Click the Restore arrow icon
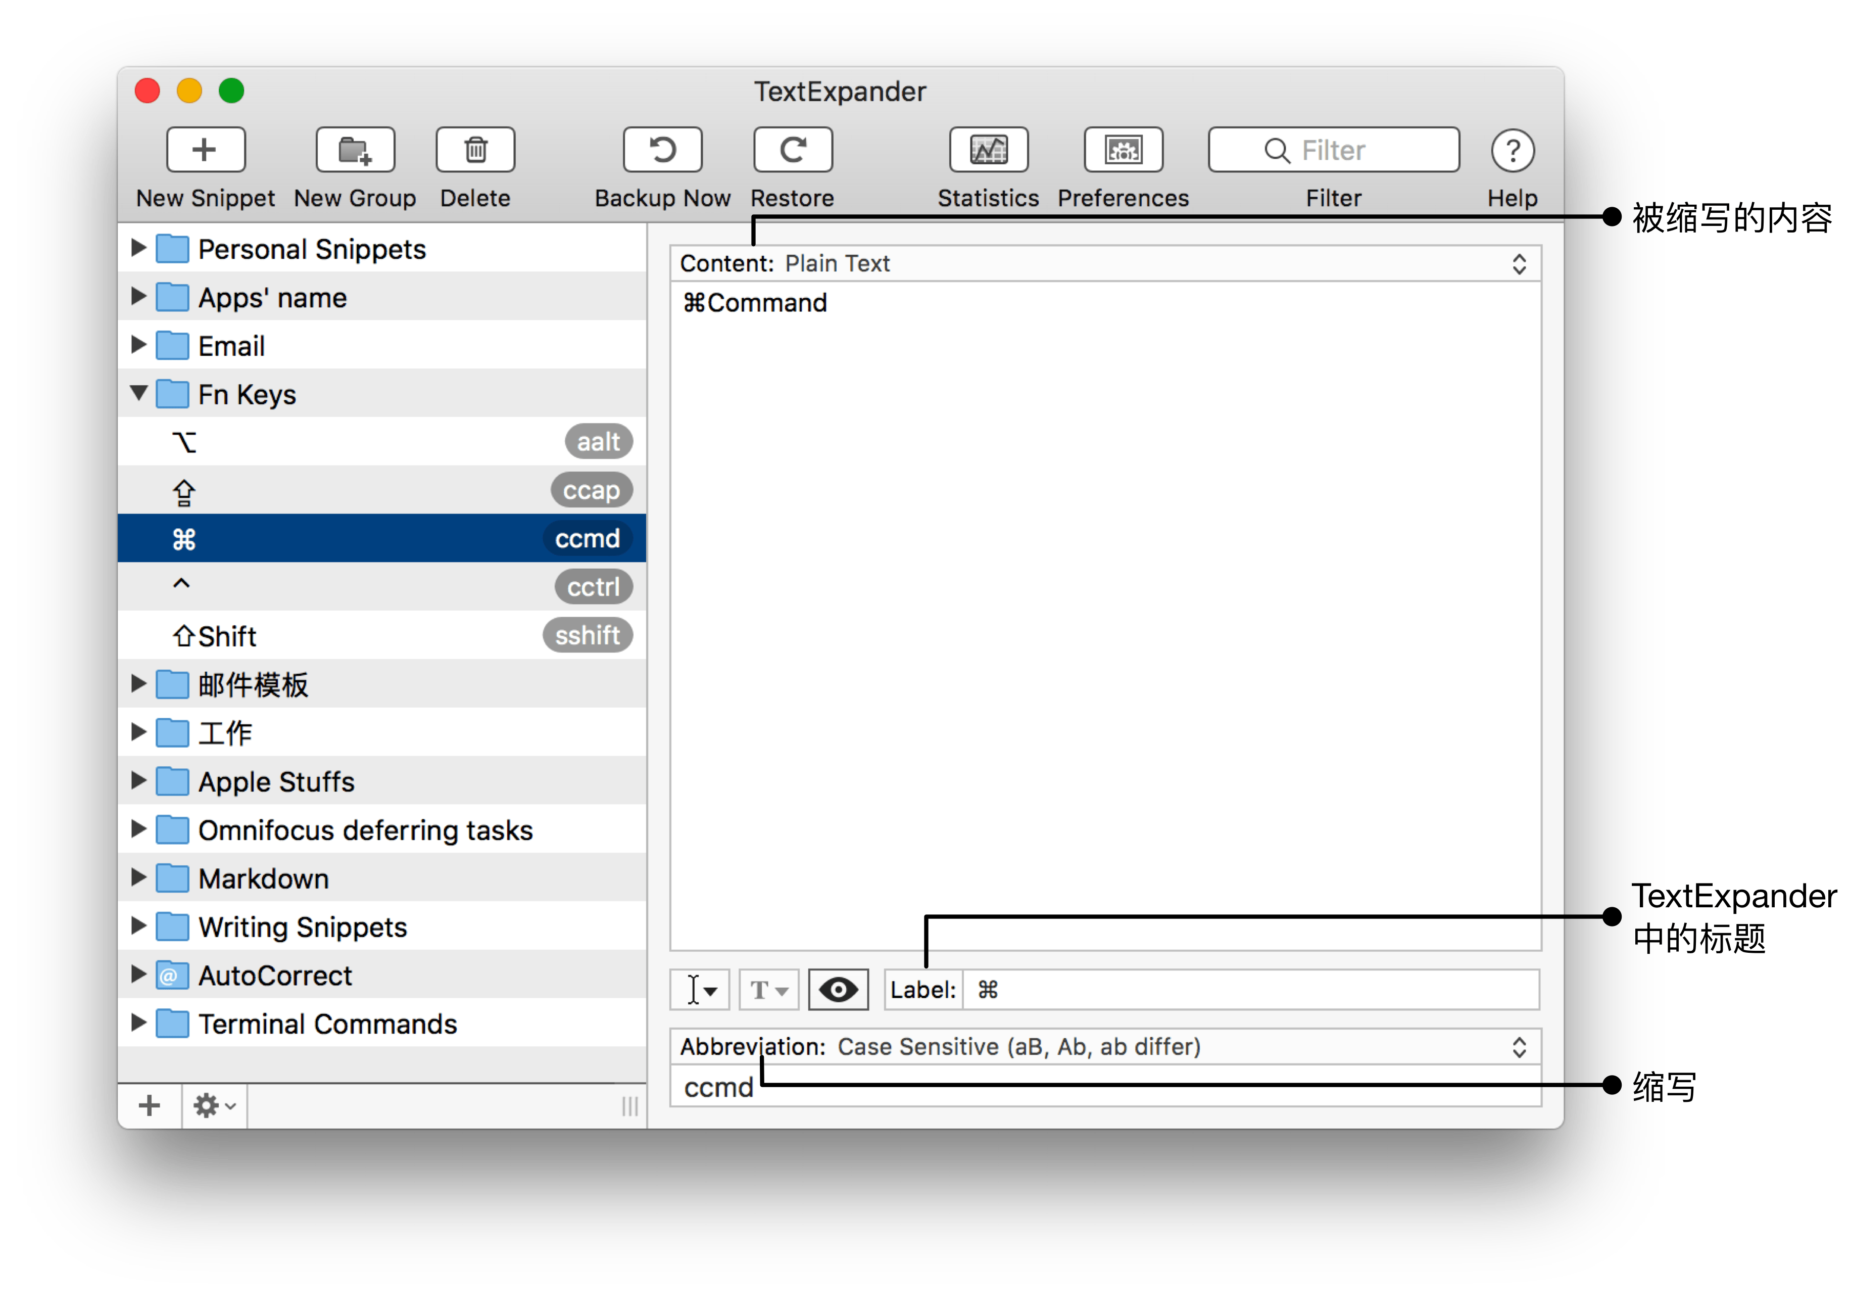The height and width of the screenshot is (1297, 1850). 792,150
